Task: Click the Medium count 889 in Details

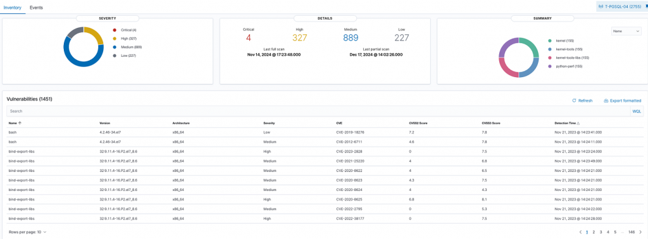Action: (x=351, y=37)
